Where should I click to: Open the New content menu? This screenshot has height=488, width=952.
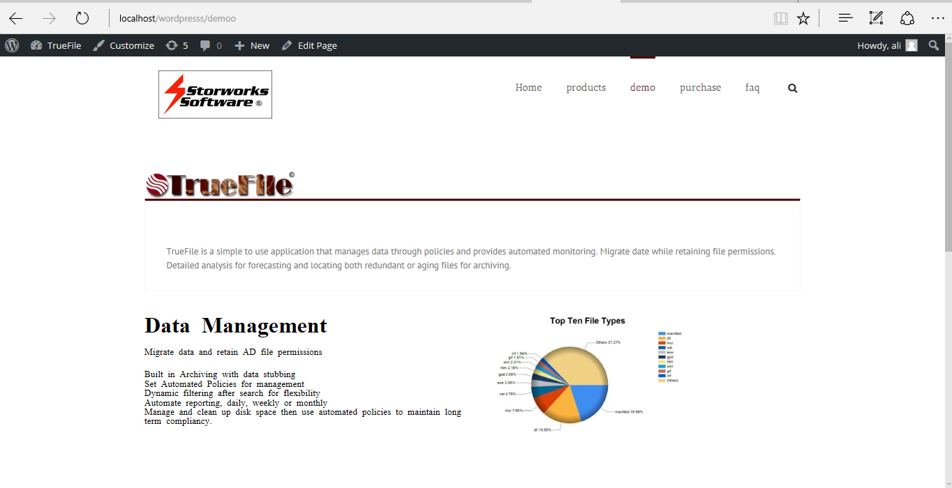[x=251, y=45]
